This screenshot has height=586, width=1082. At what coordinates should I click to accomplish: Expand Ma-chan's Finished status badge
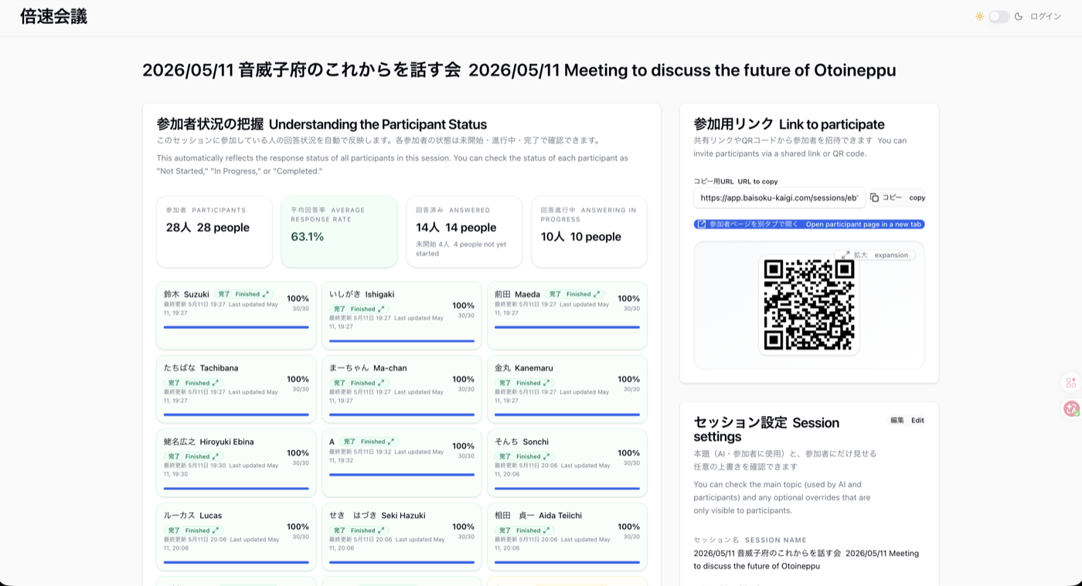point(359,383)
